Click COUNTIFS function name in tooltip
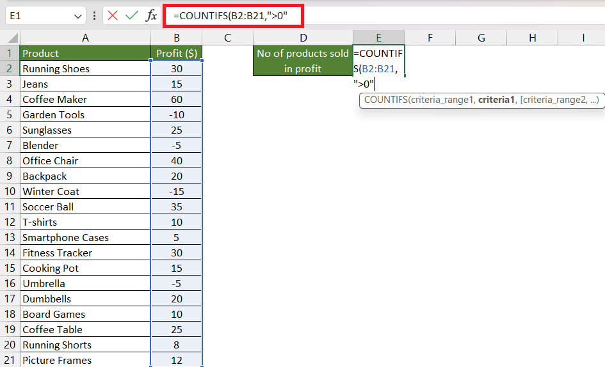This screenshot has width=605, height=367. click(x=386, y=100)
